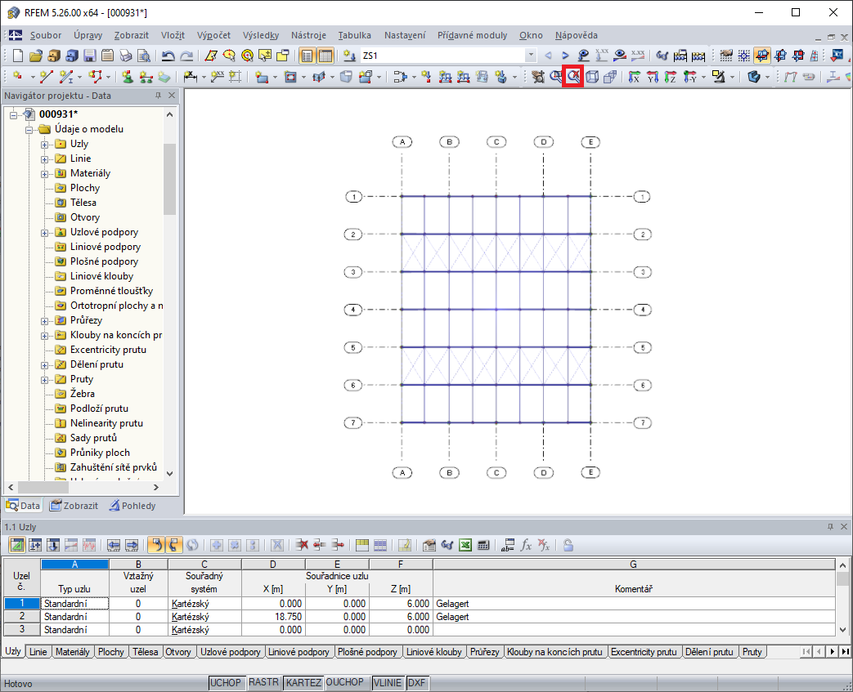Toggle DXF background layer in status bar

417,683
